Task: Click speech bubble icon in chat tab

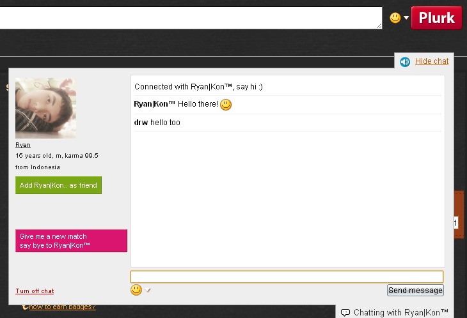Action: 345,313
